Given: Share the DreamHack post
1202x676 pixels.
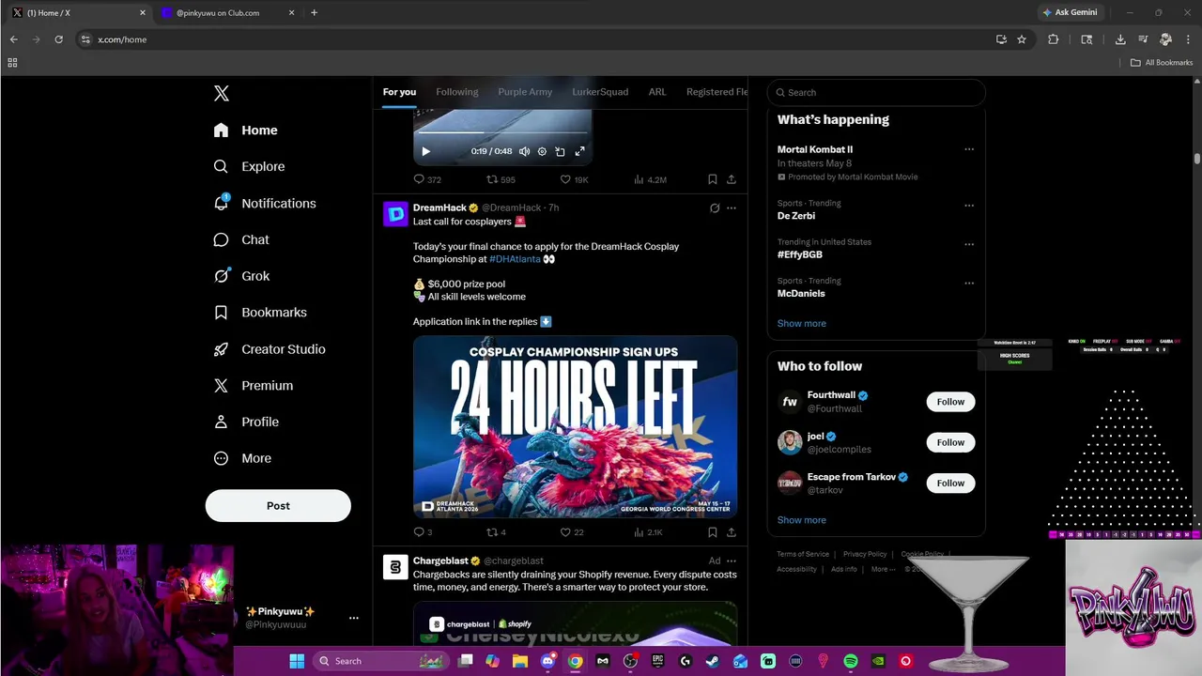Looking at the screenshot, I should click(x=732, y=532).
